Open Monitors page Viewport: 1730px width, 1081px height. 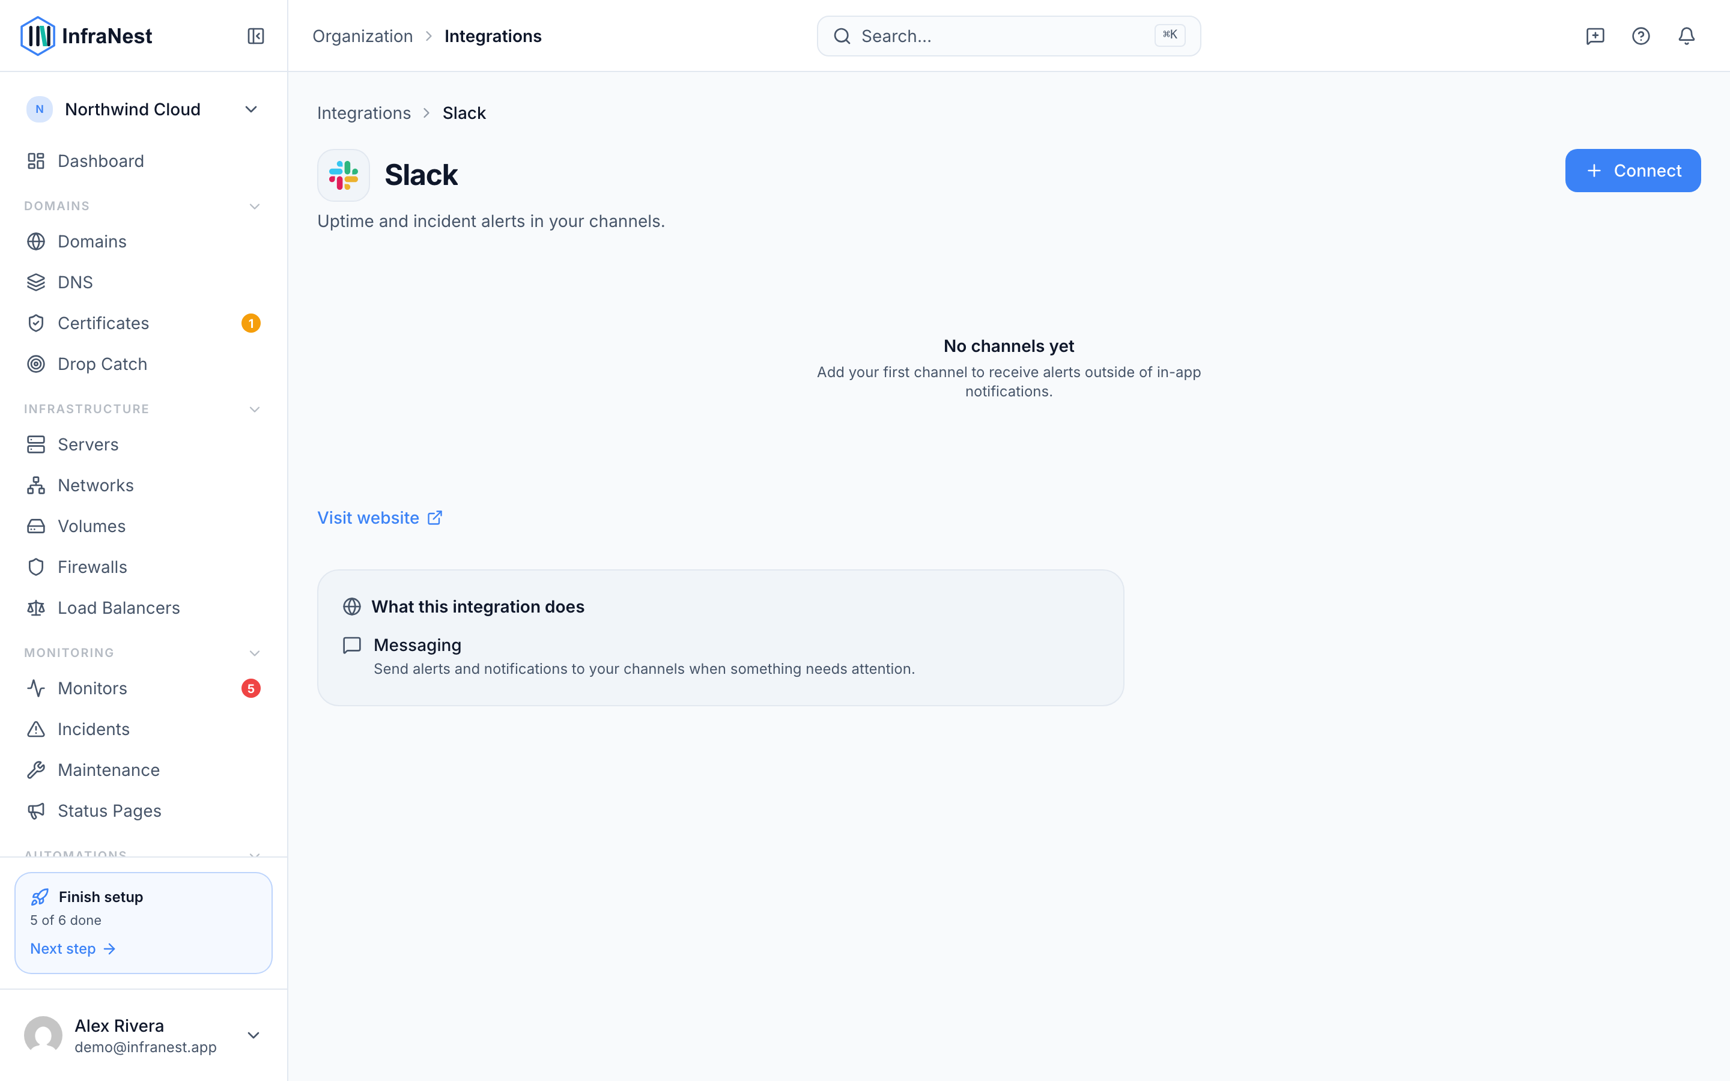pyautogui.click(x=144, y=688)
